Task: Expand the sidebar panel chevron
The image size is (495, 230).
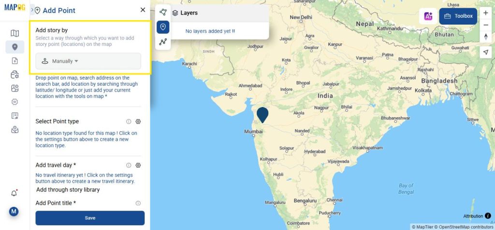Action: [x=32, y=10]
